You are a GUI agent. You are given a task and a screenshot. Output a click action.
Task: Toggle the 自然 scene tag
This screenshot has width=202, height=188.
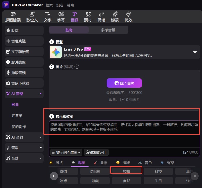coord(127,181)
